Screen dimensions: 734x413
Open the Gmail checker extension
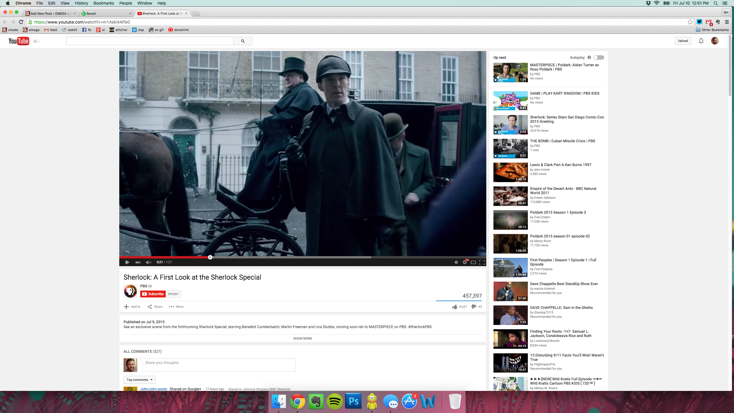click(x=709, y=22)
